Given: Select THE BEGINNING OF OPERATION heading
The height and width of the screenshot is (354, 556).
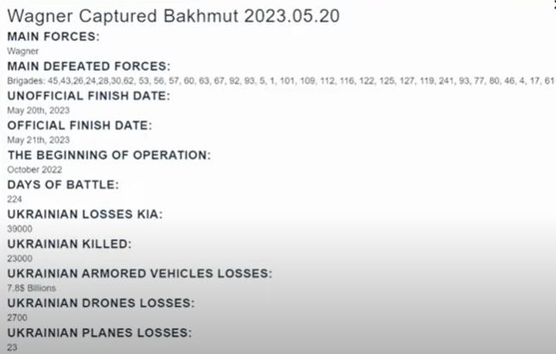Looking at the screenshot, I should (109, 155).
